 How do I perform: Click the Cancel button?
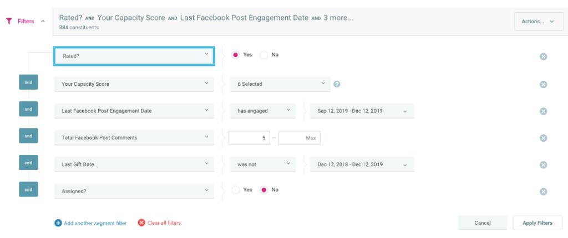tap(483, 223)
